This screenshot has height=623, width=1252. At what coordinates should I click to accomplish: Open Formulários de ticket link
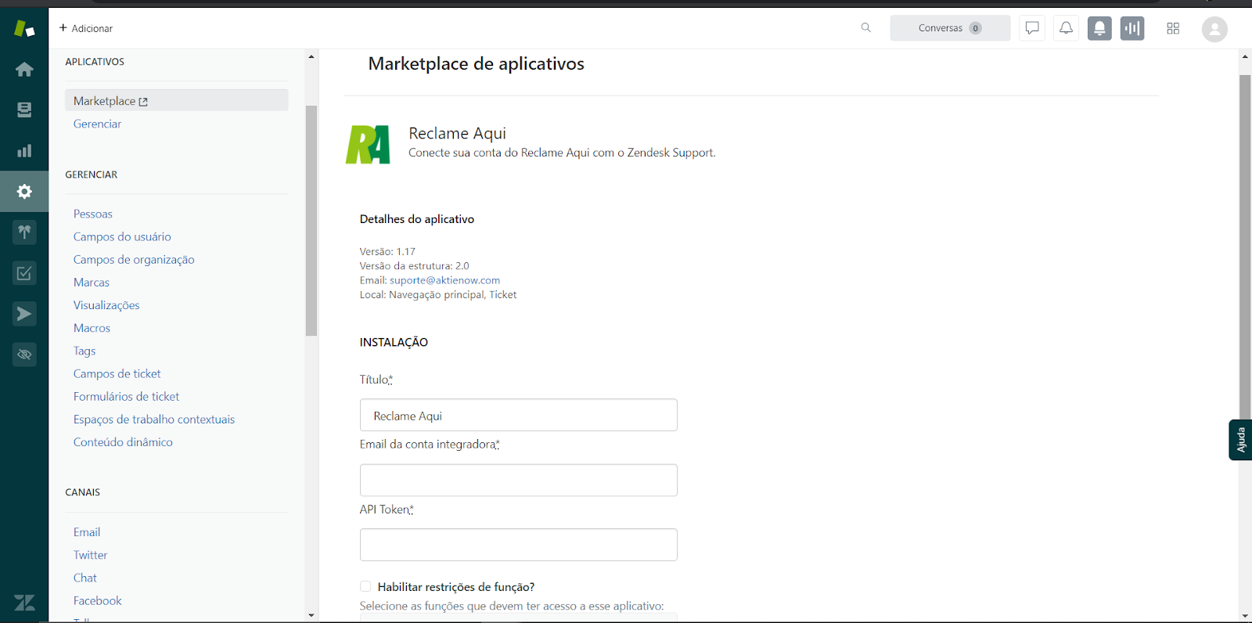(126, 396)
